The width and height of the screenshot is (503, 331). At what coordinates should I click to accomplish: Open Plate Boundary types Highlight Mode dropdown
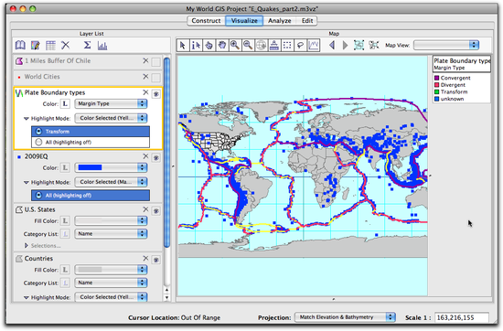point(111,118)
